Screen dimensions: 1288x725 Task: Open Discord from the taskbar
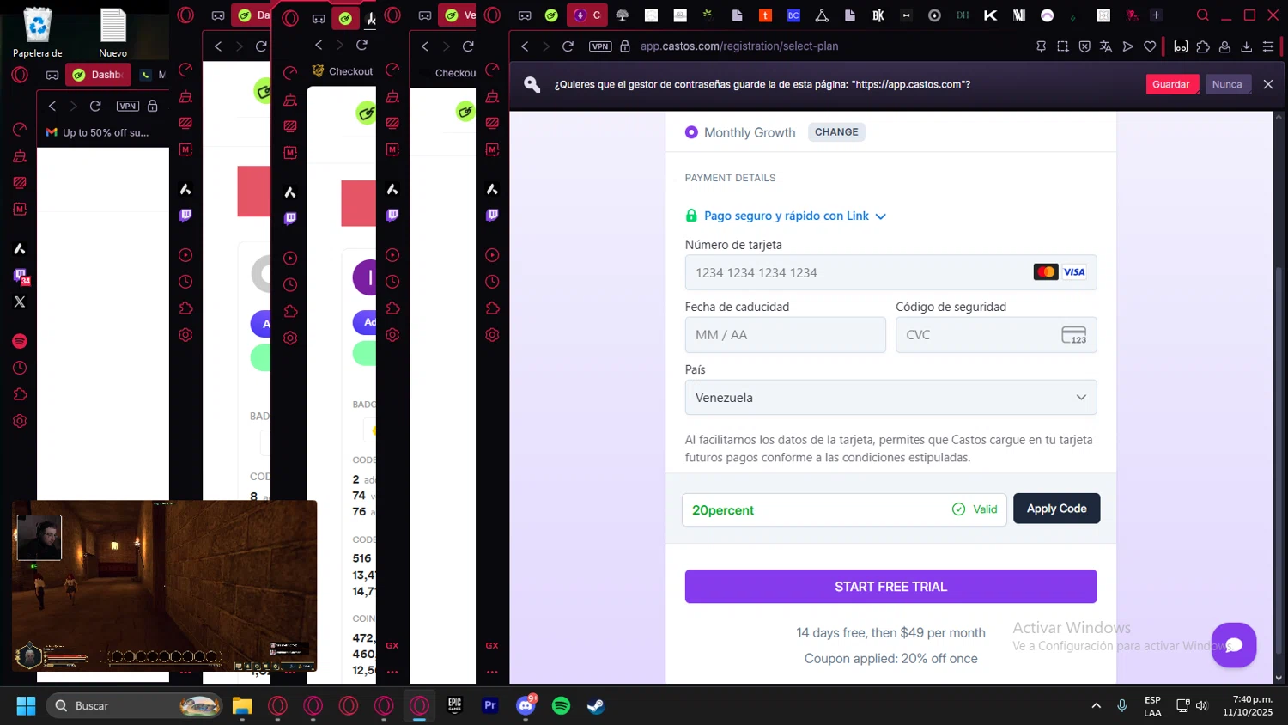[526, 705]
